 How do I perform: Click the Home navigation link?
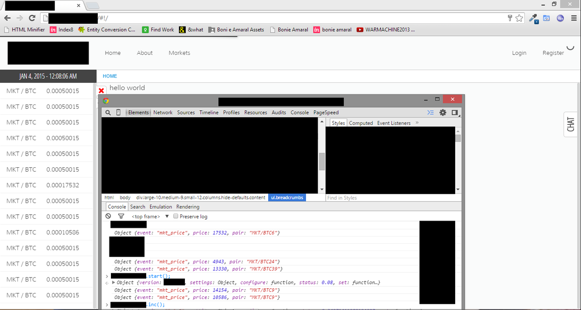(x=113, y=53)
